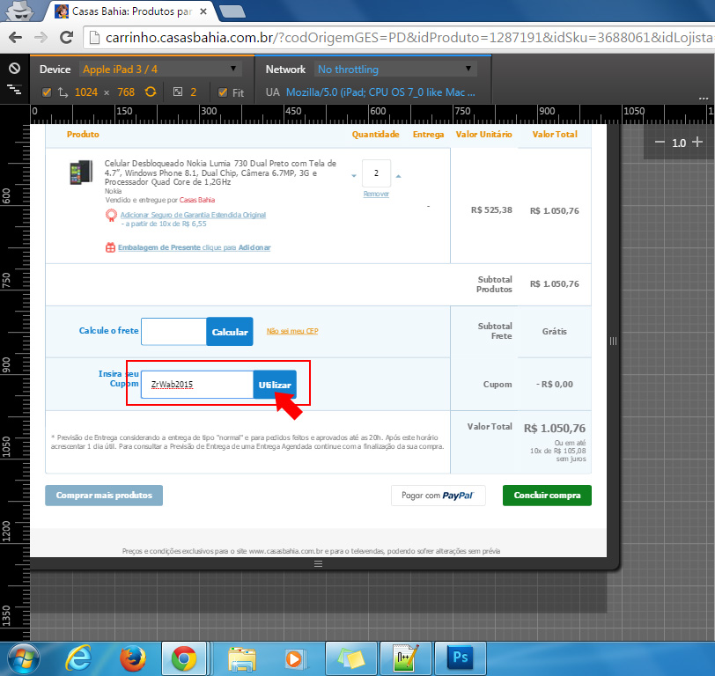Open Photoshop from the taskbar
The image size is (715, 676).
click(459, 658)
